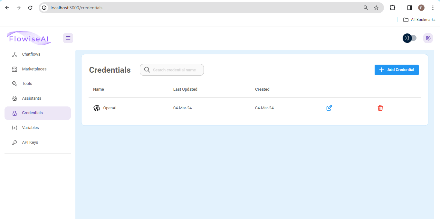Click the pencil edit icon for OpenAI
Image resolution: width=440 pixels, height=219 pixels.
(329, 108)
